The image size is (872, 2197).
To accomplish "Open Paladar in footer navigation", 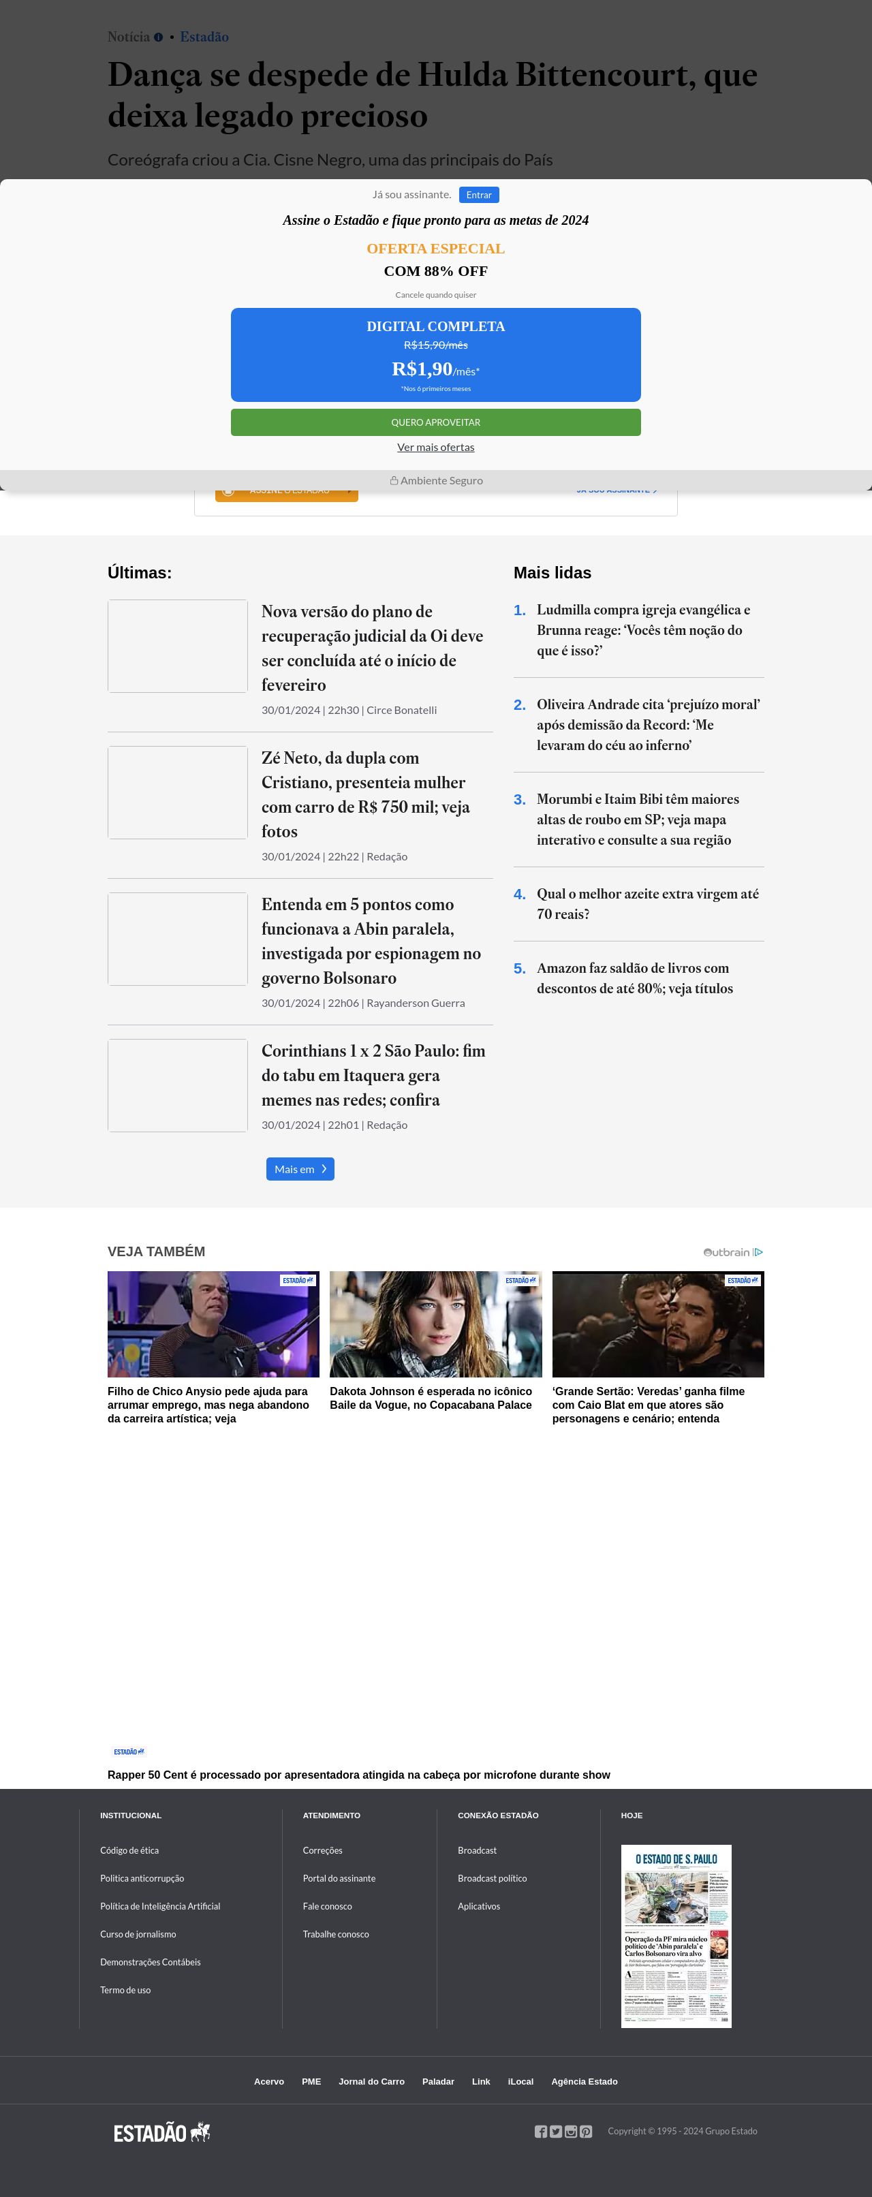I will coord(438,2081).
